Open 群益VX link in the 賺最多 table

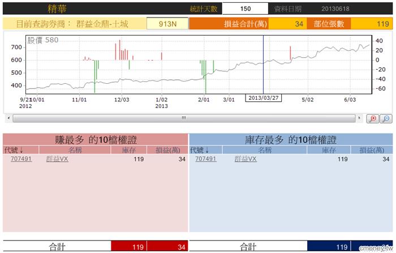pyautogui.click(x=57, y=159)
